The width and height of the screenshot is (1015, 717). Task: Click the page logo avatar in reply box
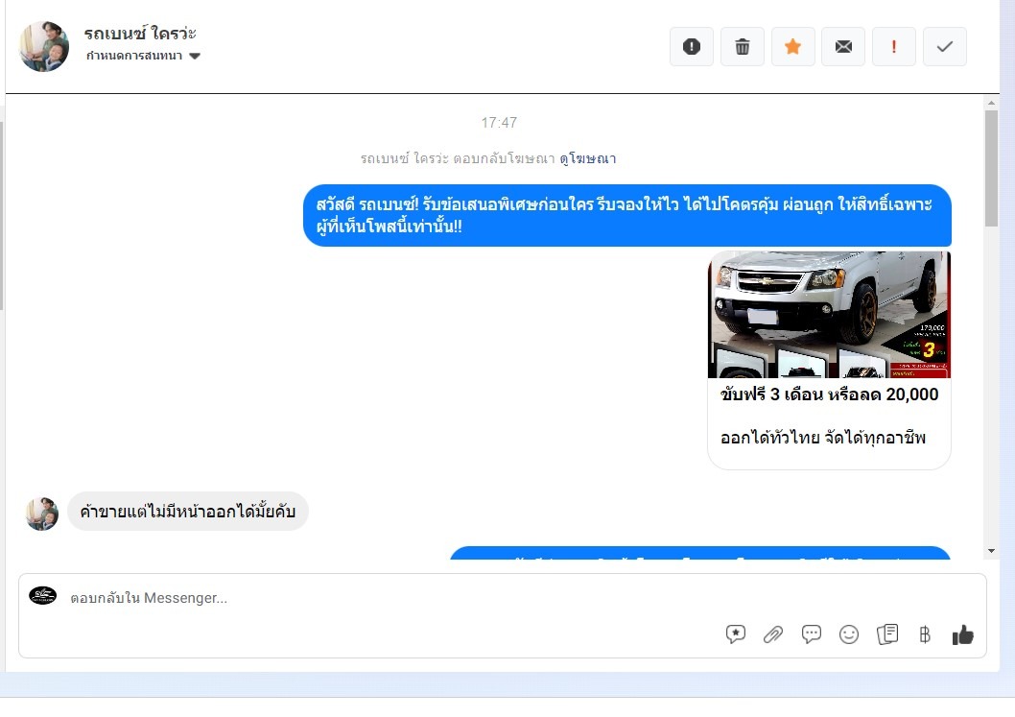[x=43, y=596]
